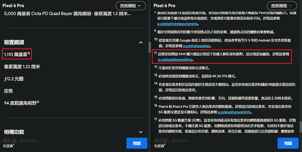Click footnote 15 about 必須搭配相容裝置
This screenshot has height=152, width=302.
[224, 98]
